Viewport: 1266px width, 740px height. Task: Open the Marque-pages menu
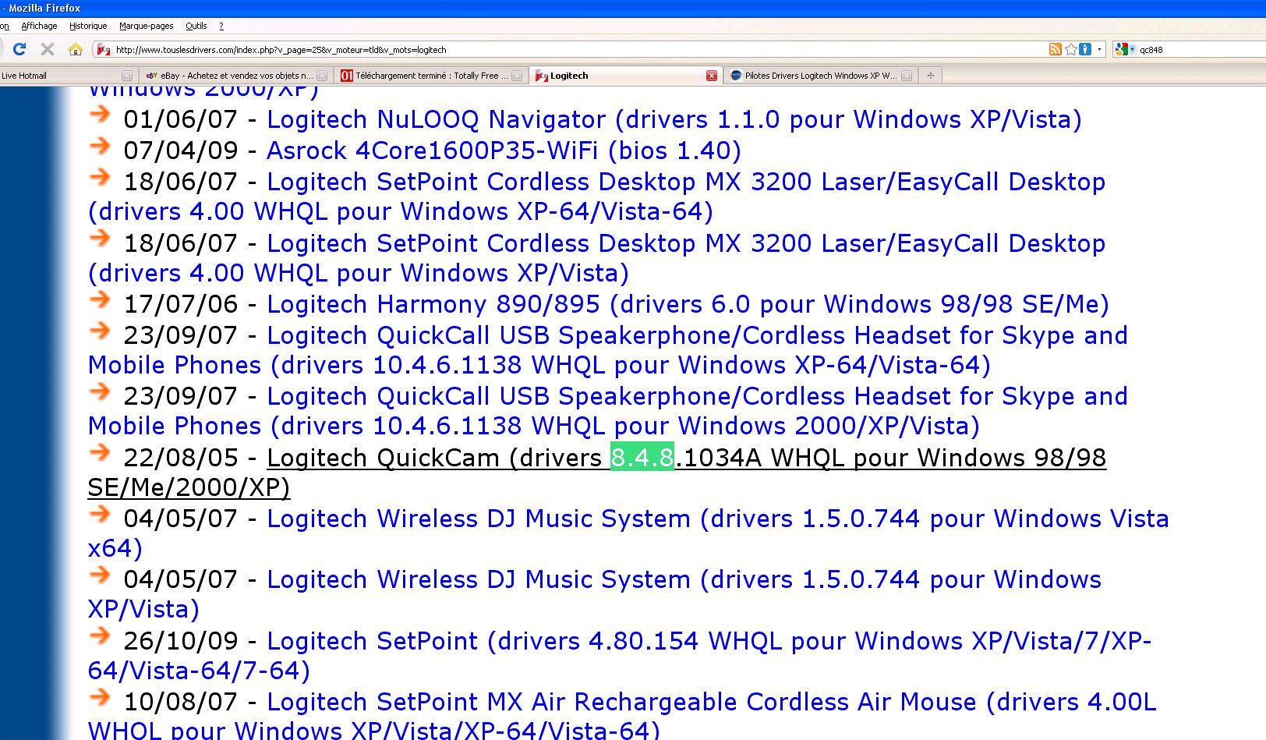[x=146, y=25]
